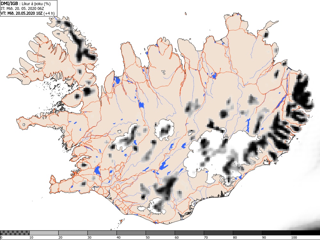Select the checkered 0–10 legend swatch
Image resolution: width=320 pixels, height=240 pixels.
coord(15,233)
